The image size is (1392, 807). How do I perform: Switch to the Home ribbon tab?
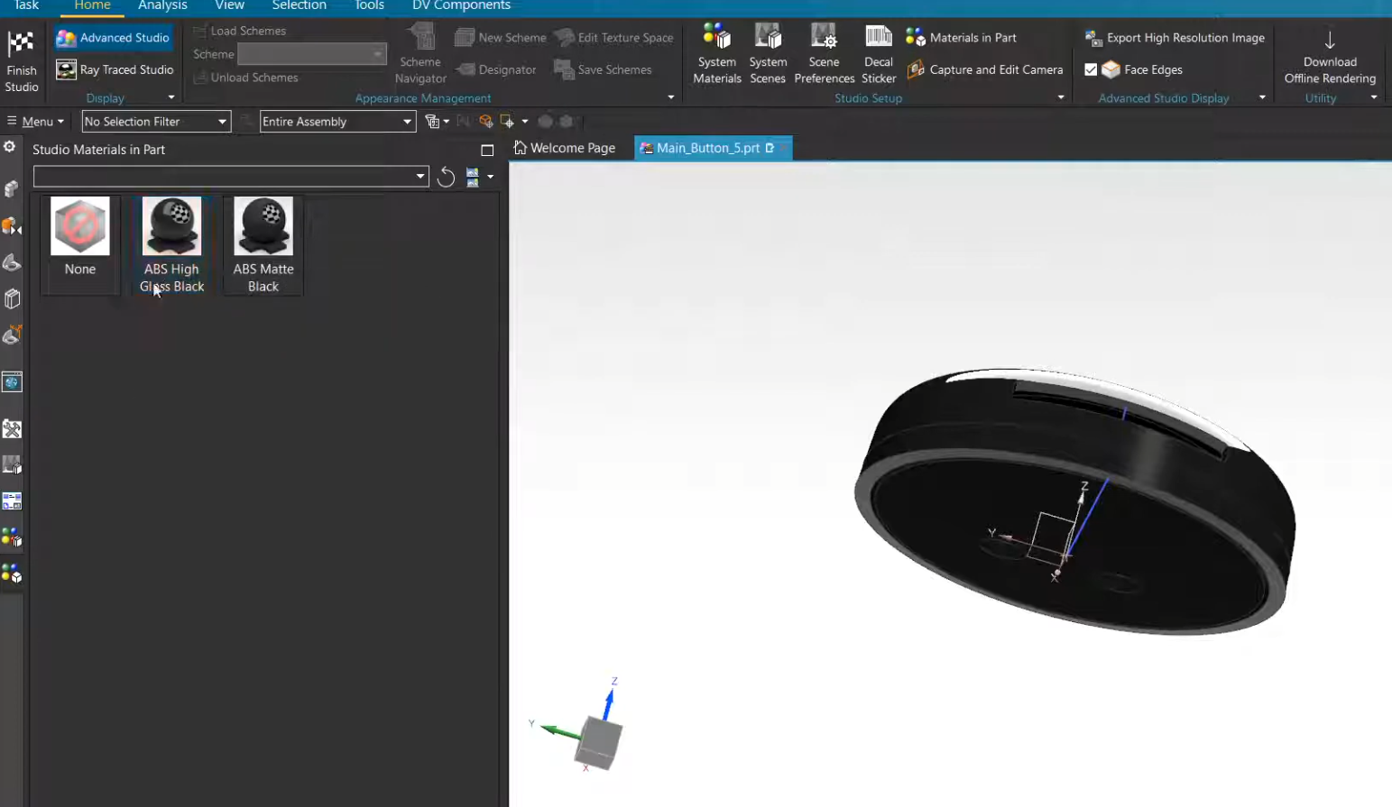coord(92,5)
